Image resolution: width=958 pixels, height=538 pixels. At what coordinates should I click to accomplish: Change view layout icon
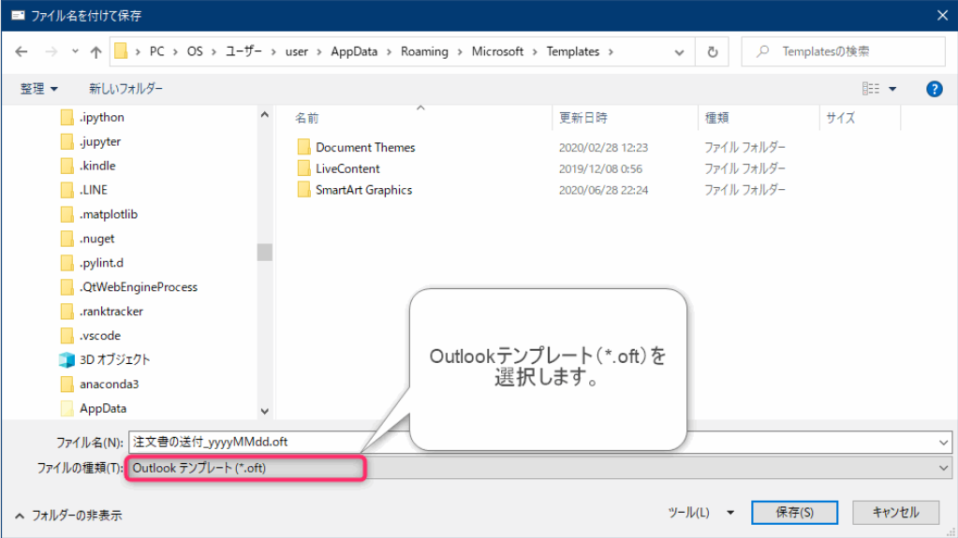871,89
